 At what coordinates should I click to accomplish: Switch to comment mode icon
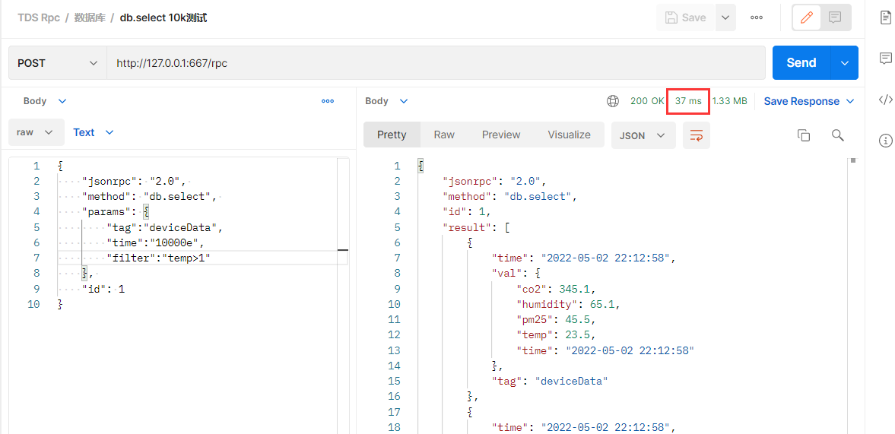pos(835,17)
